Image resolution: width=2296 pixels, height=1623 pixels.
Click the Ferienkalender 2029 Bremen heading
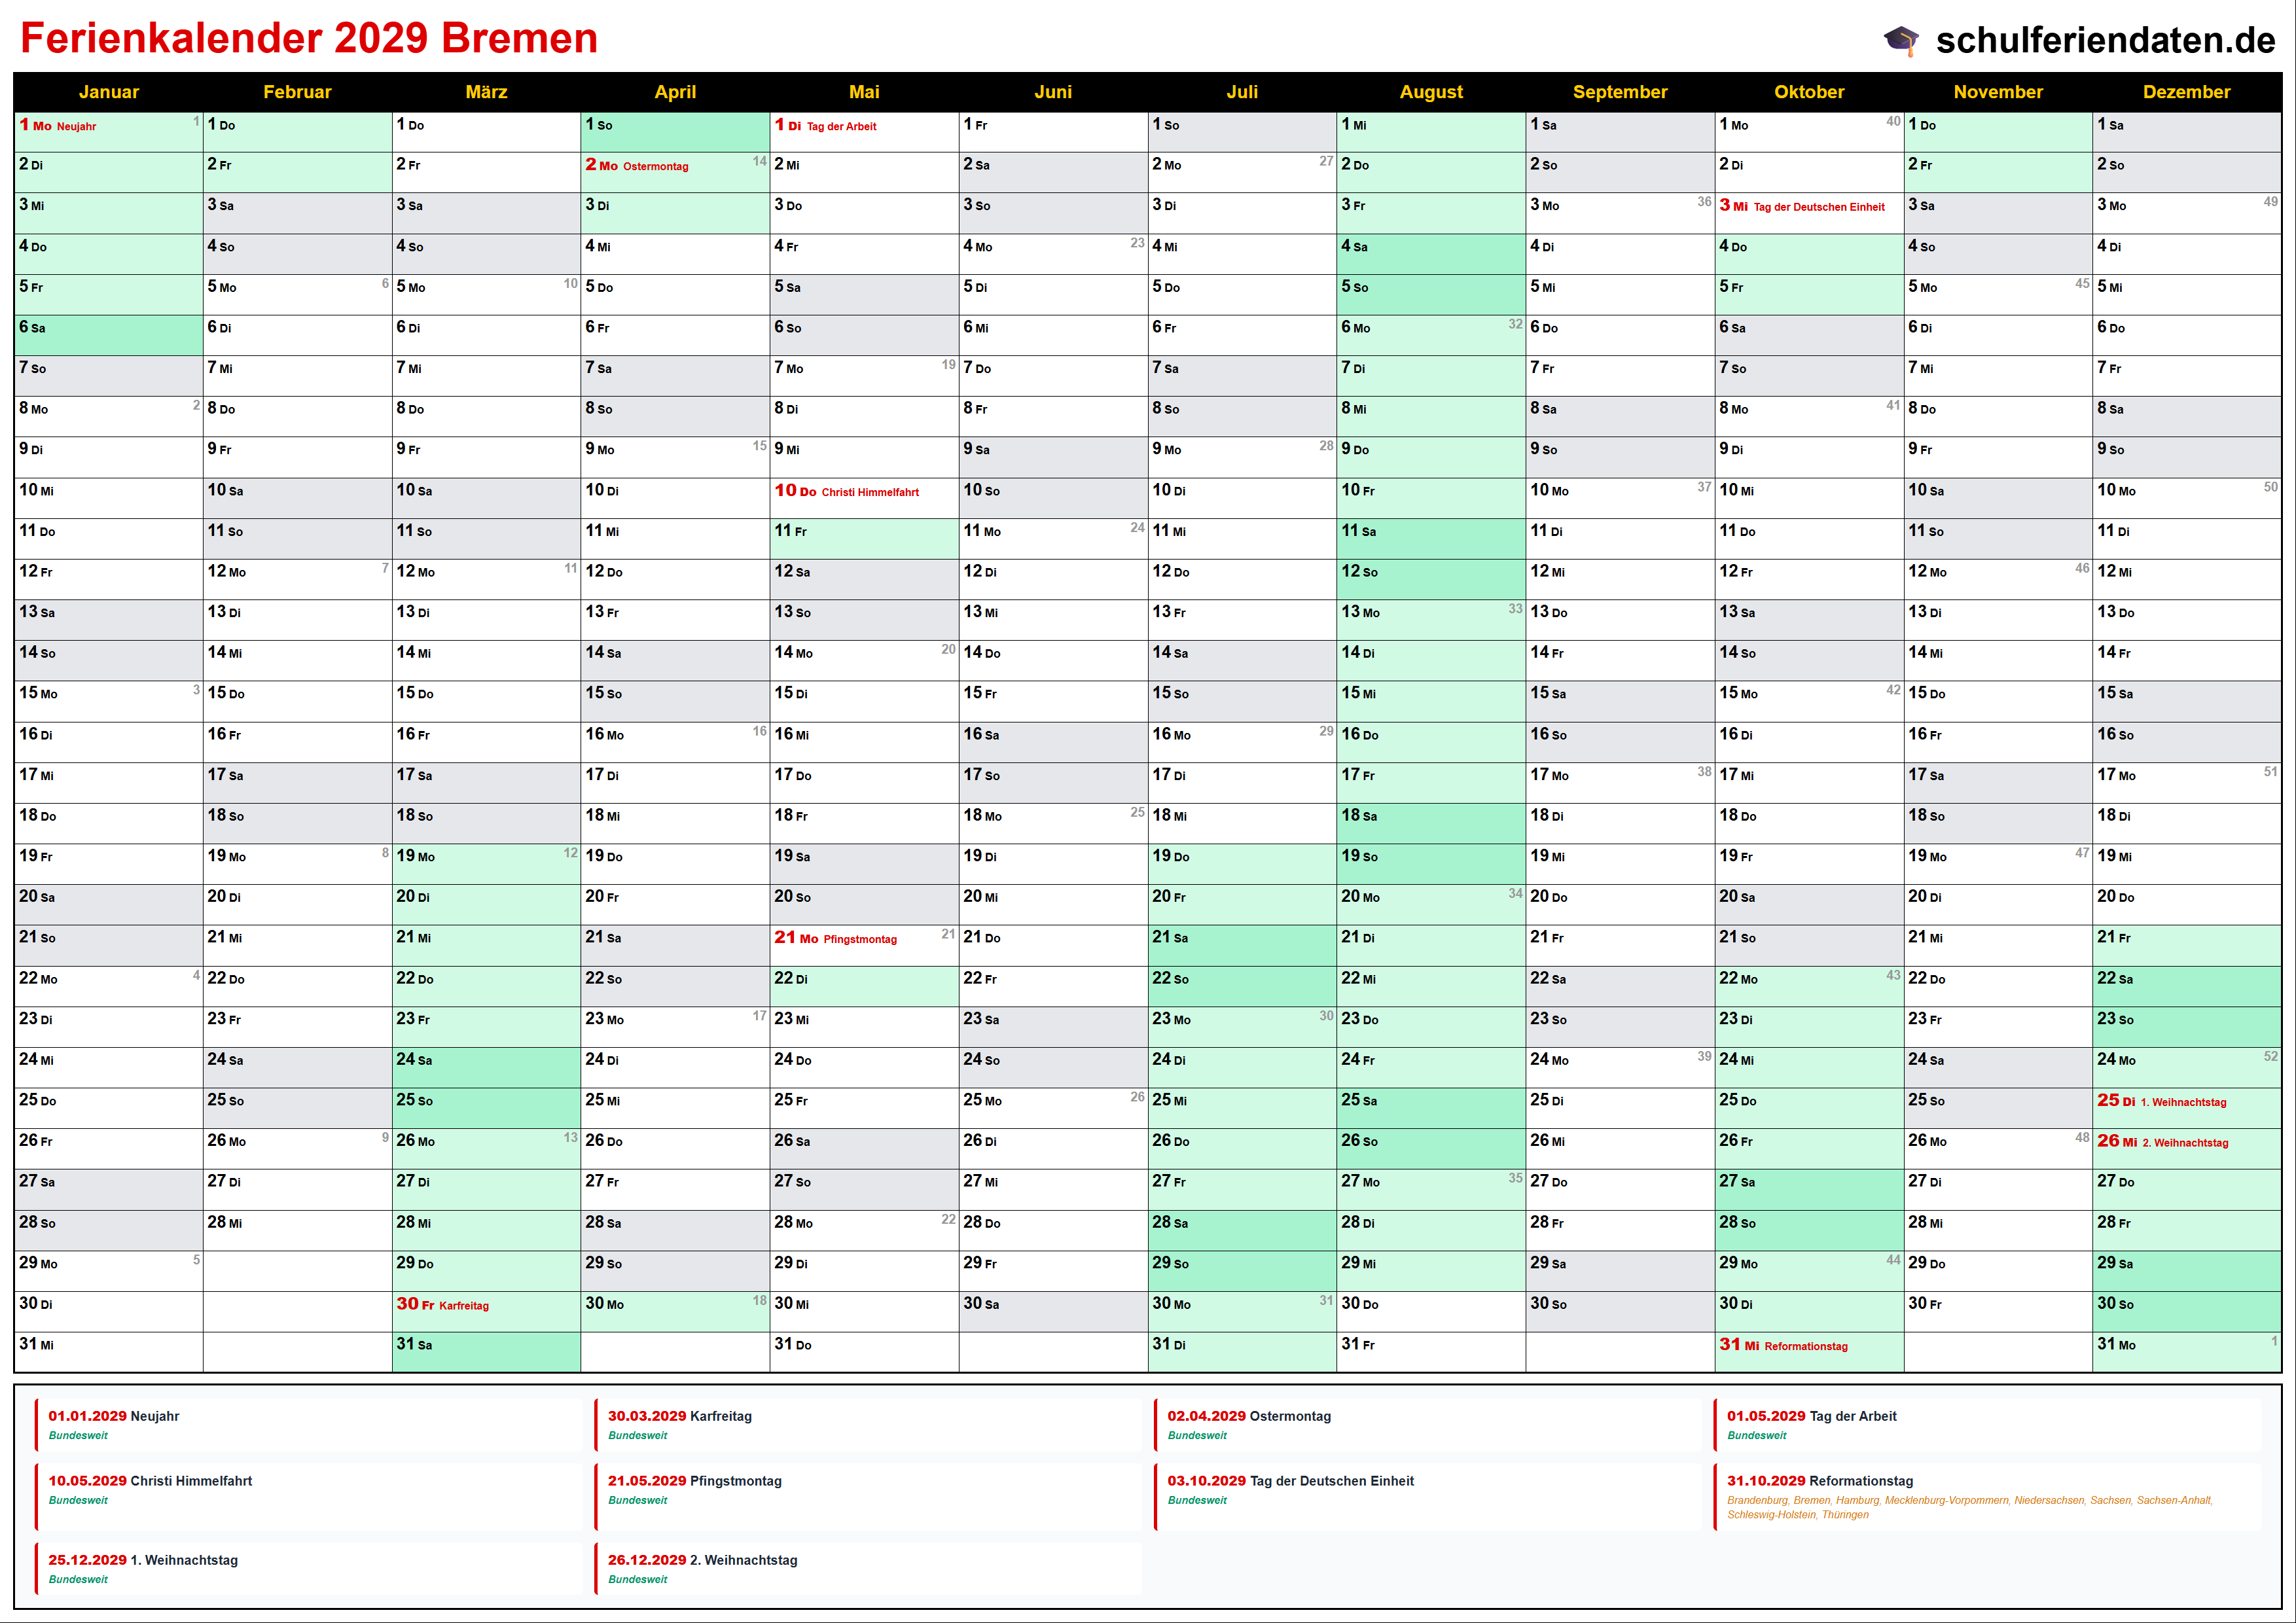(x=309, y=38)
